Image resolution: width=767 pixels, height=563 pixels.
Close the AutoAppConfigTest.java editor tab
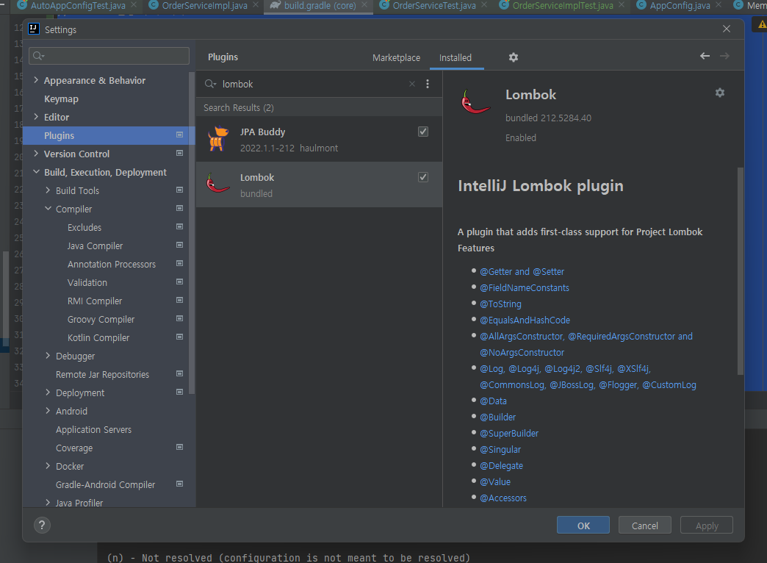pyautogui.click(x=134, y=4)
